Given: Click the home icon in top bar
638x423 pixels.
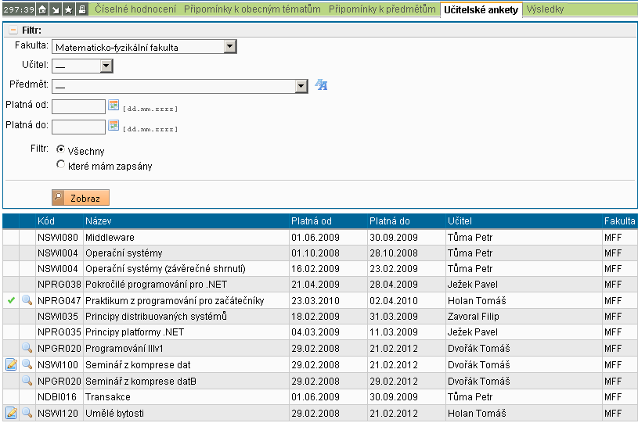Looking at the screenshot, I should (x=43, y=10).
